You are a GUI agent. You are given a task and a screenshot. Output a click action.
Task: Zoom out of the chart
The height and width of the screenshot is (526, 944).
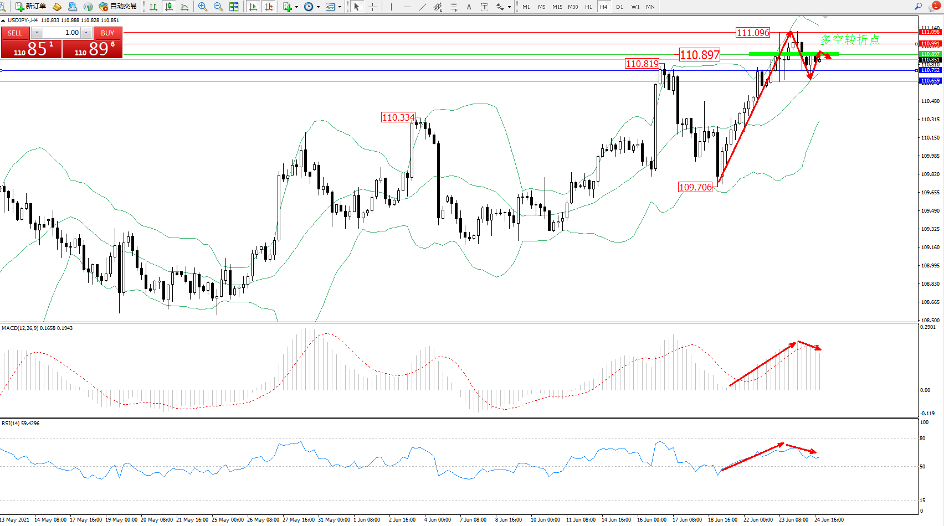coord(218,7)
